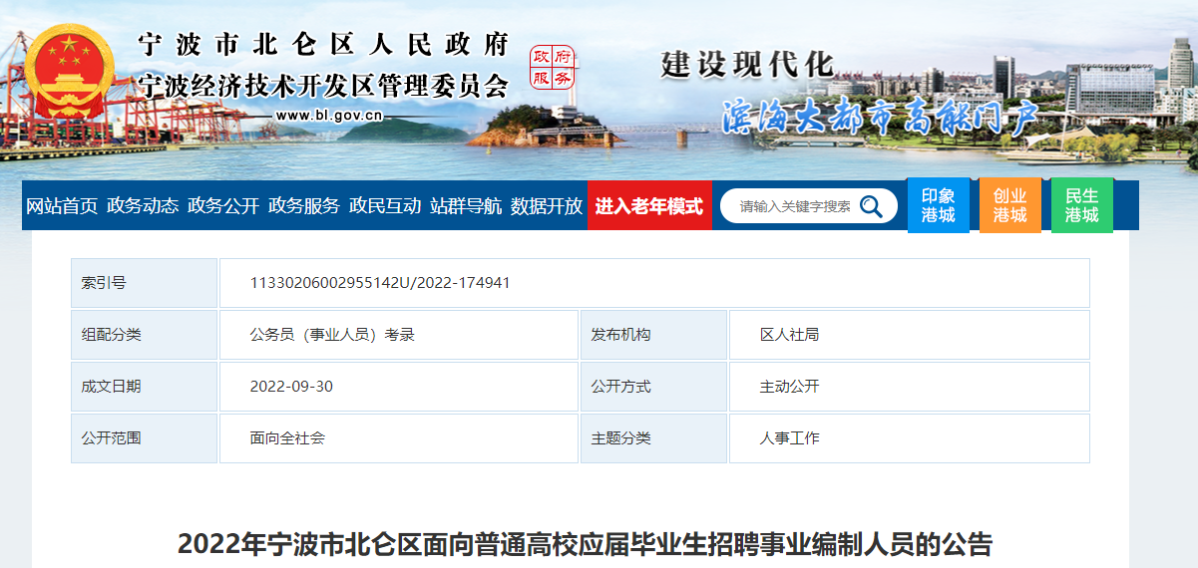Click the date 2022-09-30
1198x568 pixels.
(291, 387)
